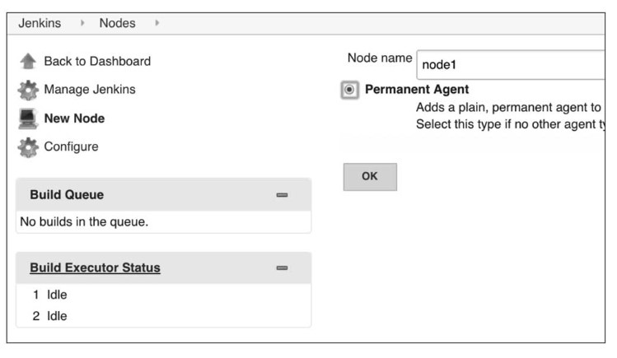This screenshot has height=358, width=617.
Task: Collapse the Build Queue panel
Action: point(282,195)
